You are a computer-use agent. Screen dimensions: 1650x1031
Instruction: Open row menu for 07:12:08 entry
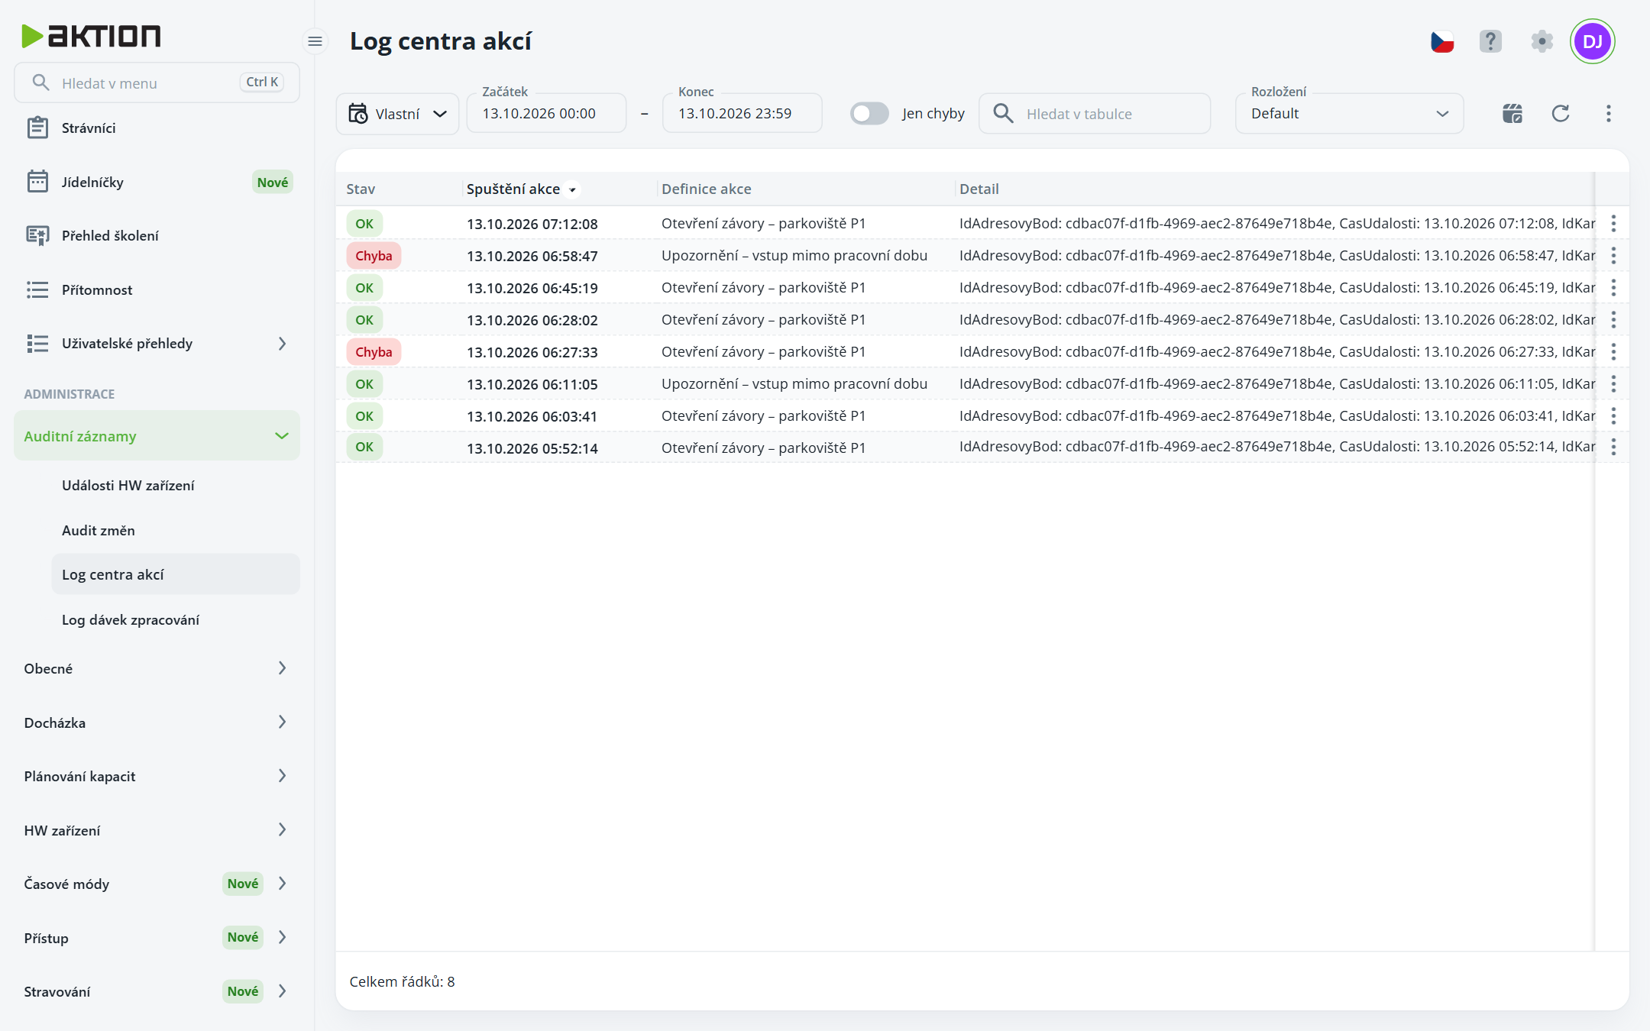[x=1613, y=224]
